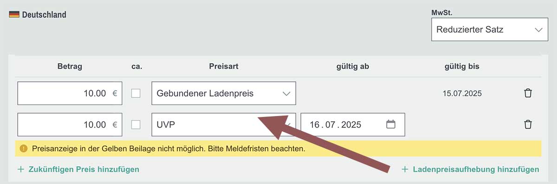Click the first row Betrag amount field

click(x=70, y=93)
